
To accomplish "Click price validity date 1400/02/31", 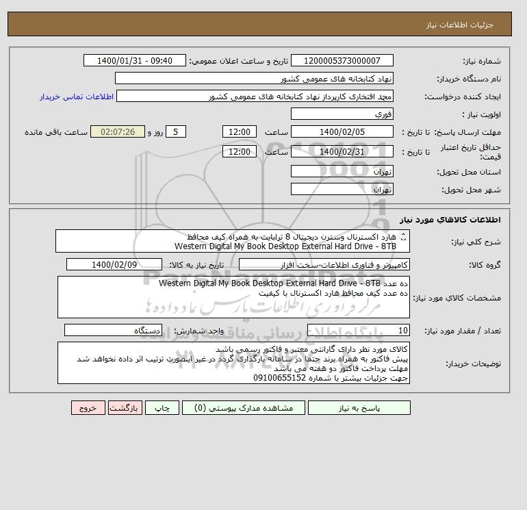I will pos(342,151).
